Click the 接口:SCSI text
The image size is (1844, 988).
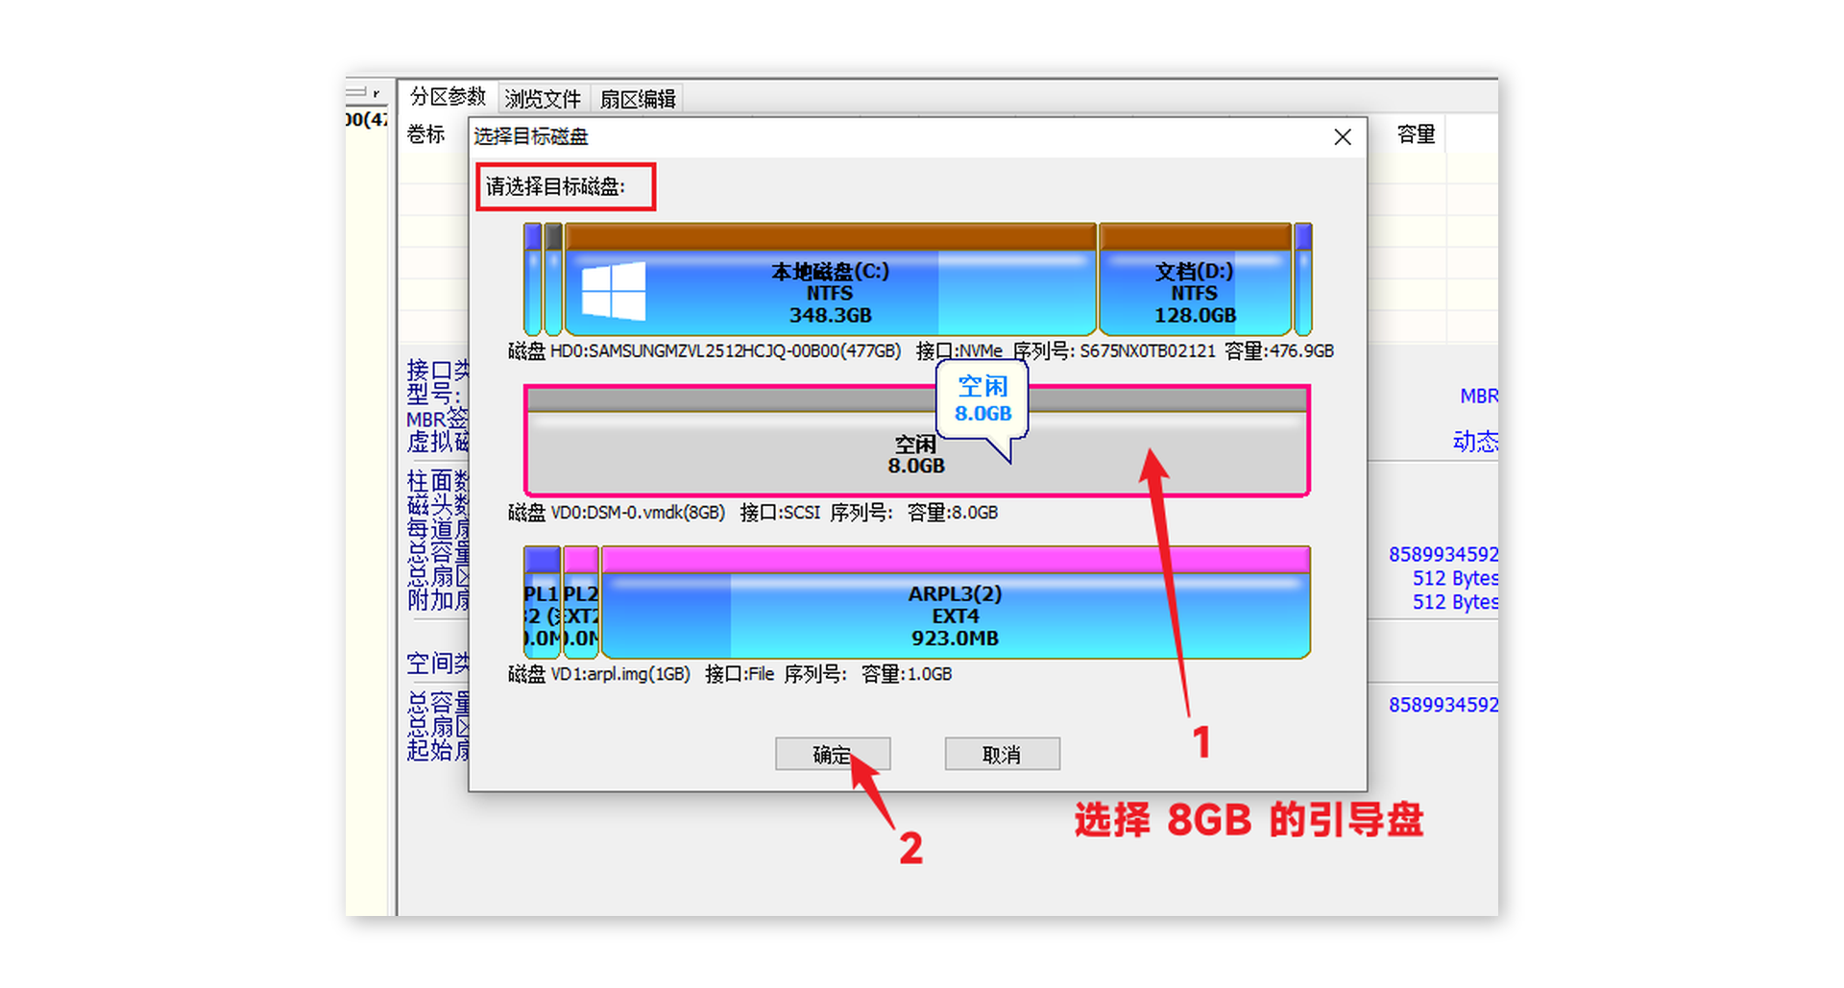coord(780,513)
